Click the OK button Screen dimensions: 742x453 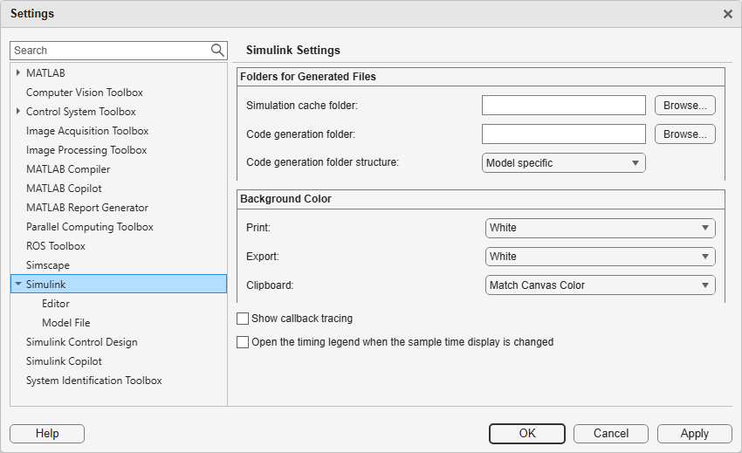tap(527, 434)
